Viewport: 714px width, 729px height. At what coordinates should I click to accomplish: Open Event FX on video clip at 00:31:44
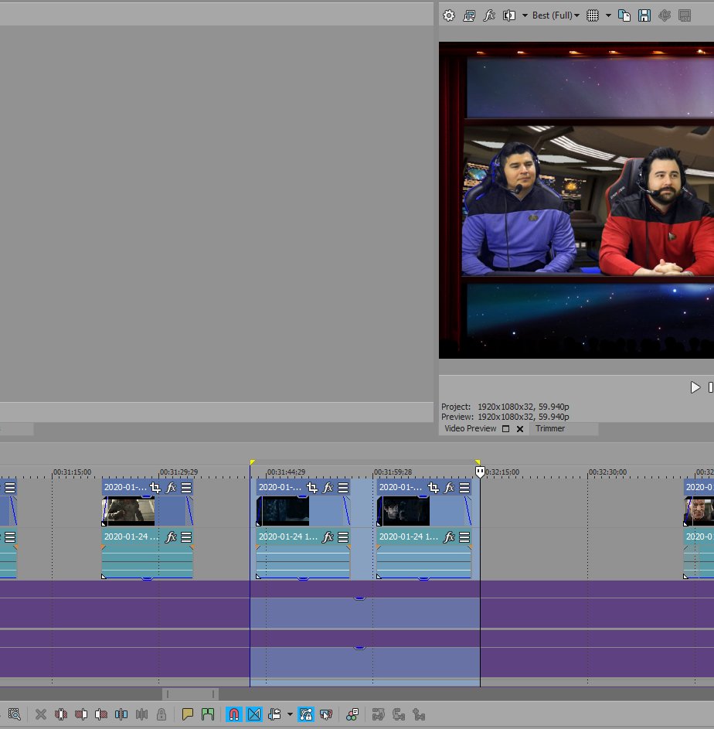pos(328,487)
